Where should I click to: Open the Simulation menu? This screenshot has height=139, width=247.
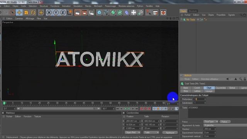(x=78, y=6)
